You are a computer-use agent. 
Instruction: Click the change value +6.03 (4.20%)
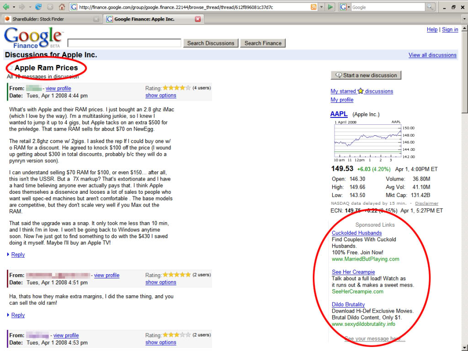pyautogui.click(x=374, y=169)
